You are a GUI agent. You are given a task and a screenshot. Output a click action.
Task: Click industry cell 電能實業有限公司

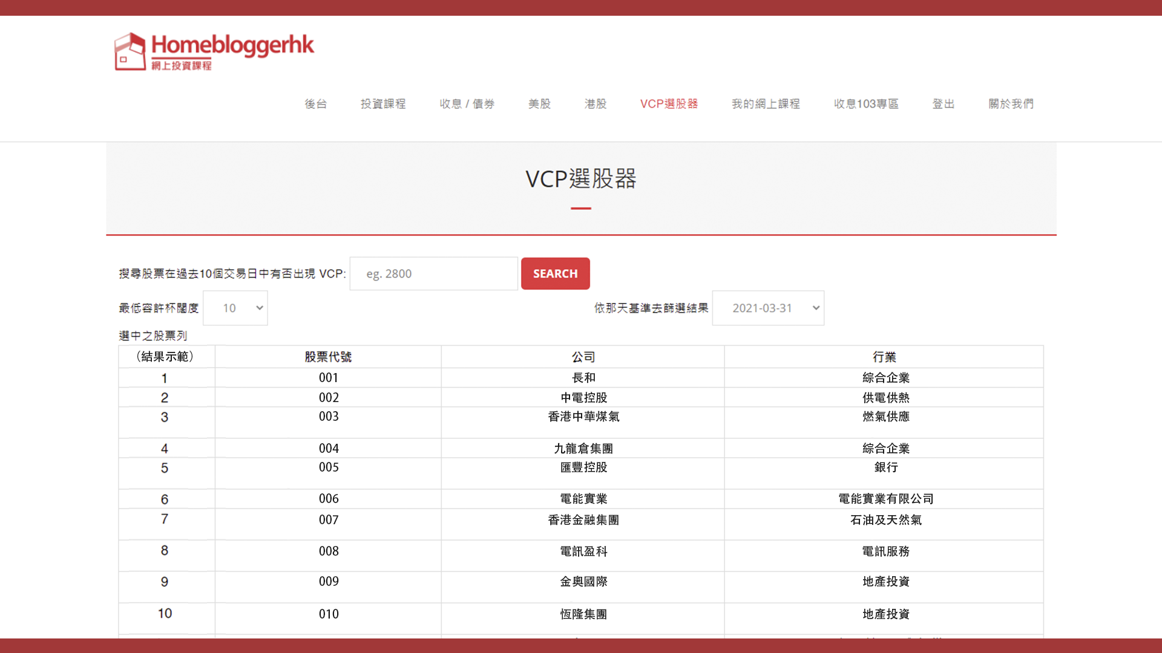pos(885,499)
